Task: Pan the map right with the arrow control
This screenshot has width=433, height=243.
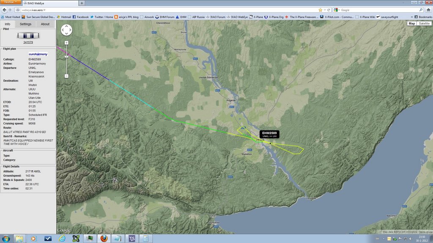Action: click(70, 30)
